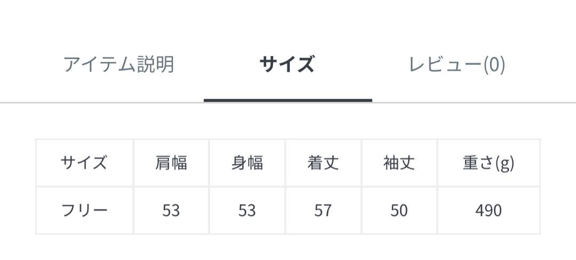Click the 重さ(g) header cell
The image size is (576, 260).
(489, 163)
